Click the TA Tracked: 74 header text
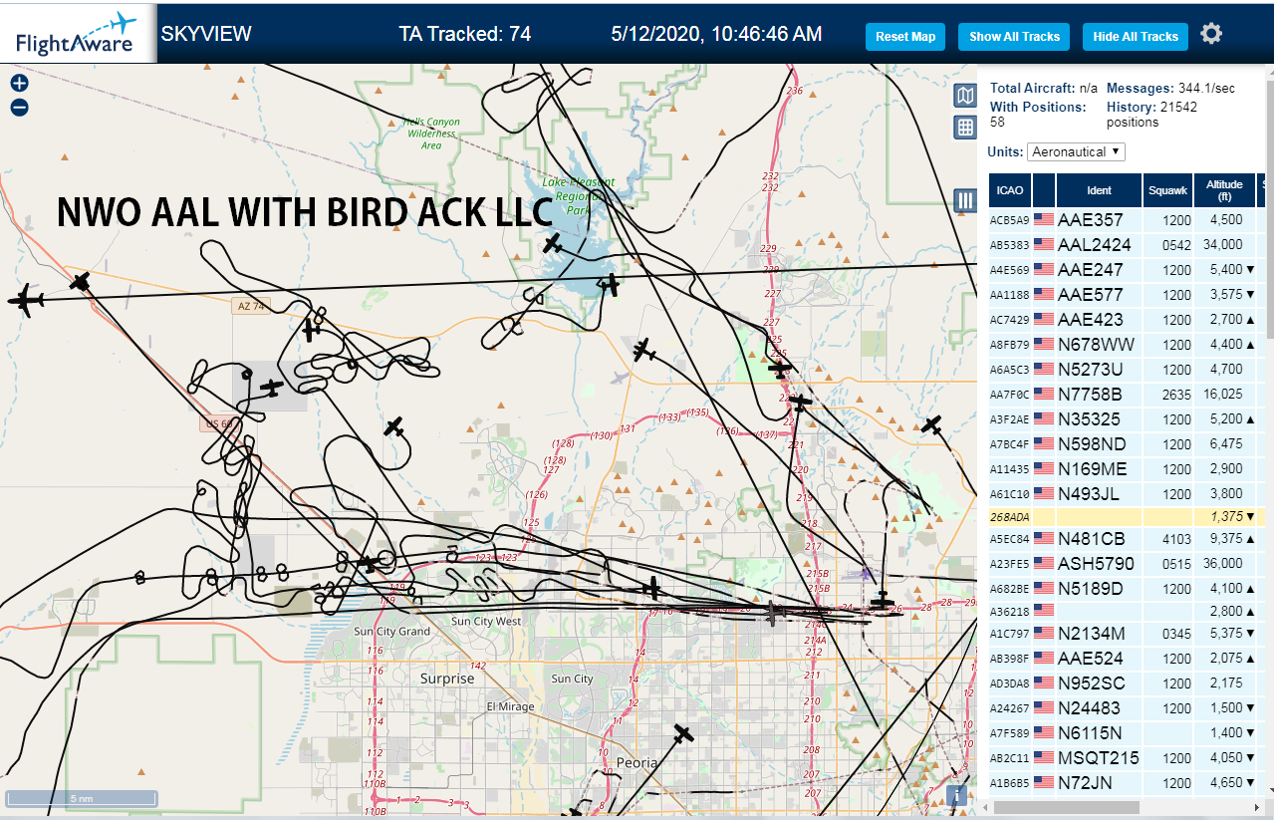Screen dimensions: 1274x820 click(465, 34)
